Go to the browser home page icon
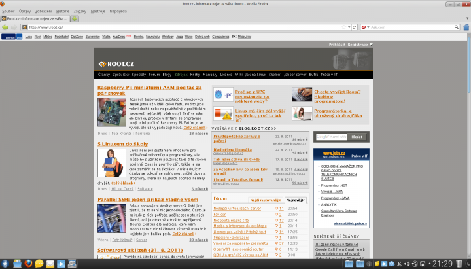 [x=466, y=27]
